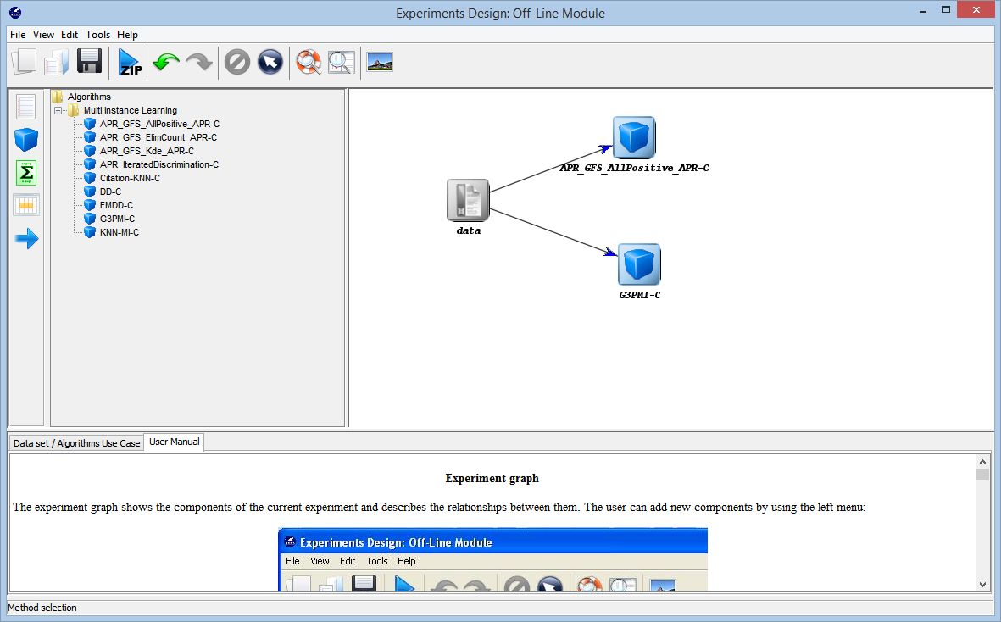Open the Edit menu
Viewport: 1001px width, 622px height.
70,35
